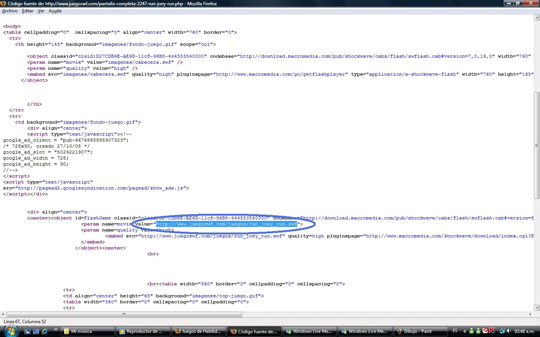Switch to the Dibujo - Paint window
The image size is (540, 337).
421,331
